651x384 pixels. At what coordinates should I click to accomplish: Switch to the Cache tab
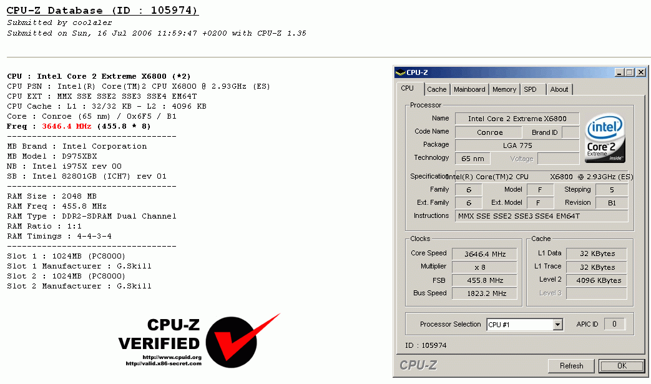click(436, 89)
